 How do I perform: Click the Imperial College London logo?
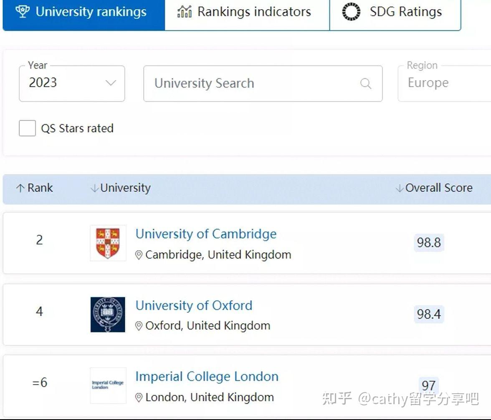tap(108, 386)
